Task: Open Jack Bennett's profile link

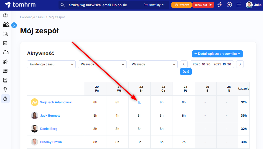Action: [50, 115]
